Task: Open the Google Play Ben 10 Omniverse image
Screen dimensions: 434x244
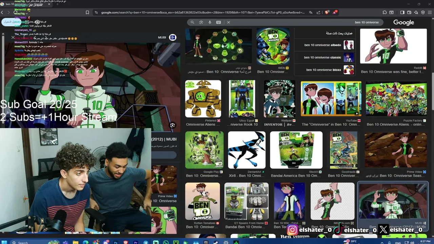Action: 204,150
